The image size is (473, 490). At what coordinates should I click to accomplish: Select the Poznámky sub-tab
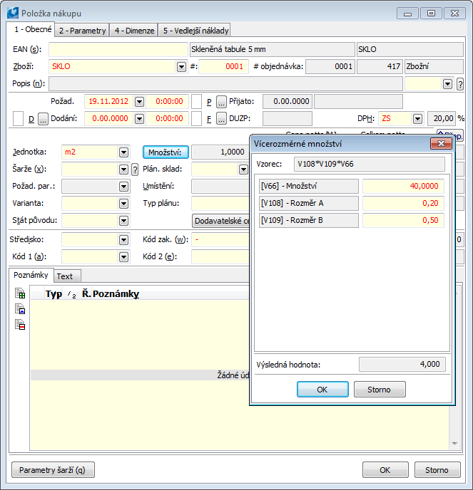[x=31, y=275]
